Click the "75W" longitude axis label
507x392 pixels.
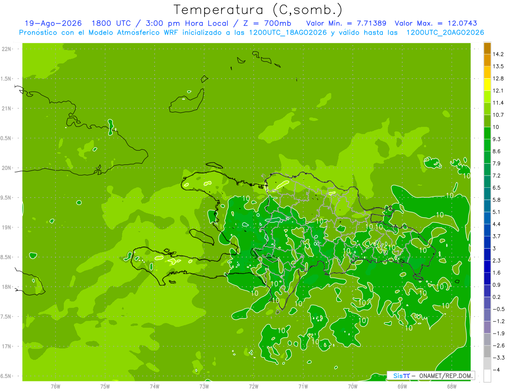[x=105, y=386]
